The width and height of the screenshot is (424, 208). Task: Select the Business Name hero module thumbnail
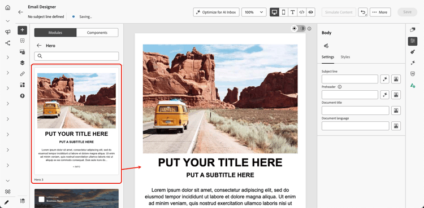tap(76, 198)
